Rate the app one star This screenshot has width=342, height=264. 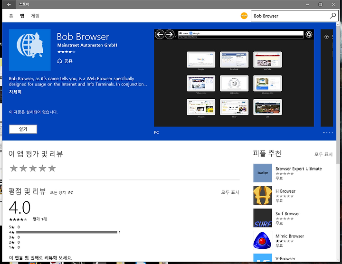tap(14, 168)
